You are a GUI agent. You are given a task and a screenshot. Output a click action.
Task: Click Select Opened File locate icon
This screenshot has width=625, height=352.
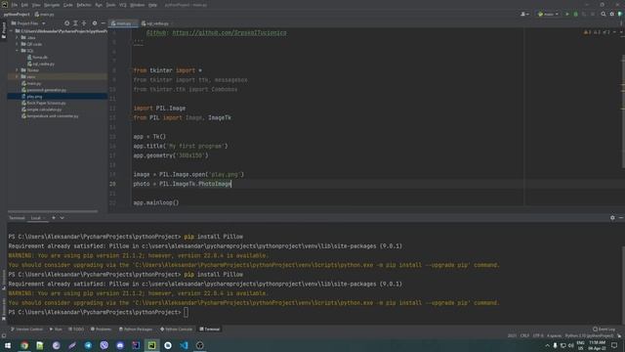[x=67, y=23]
